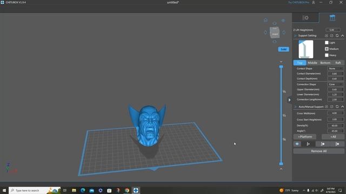346x194 pixels.
Task: Grab the top handle of layer slider
Action: click(x=281, y=67)
